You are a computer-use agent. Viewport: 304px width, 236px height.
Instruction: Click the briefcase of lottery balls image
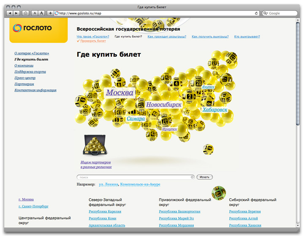[x=95, y=146]
